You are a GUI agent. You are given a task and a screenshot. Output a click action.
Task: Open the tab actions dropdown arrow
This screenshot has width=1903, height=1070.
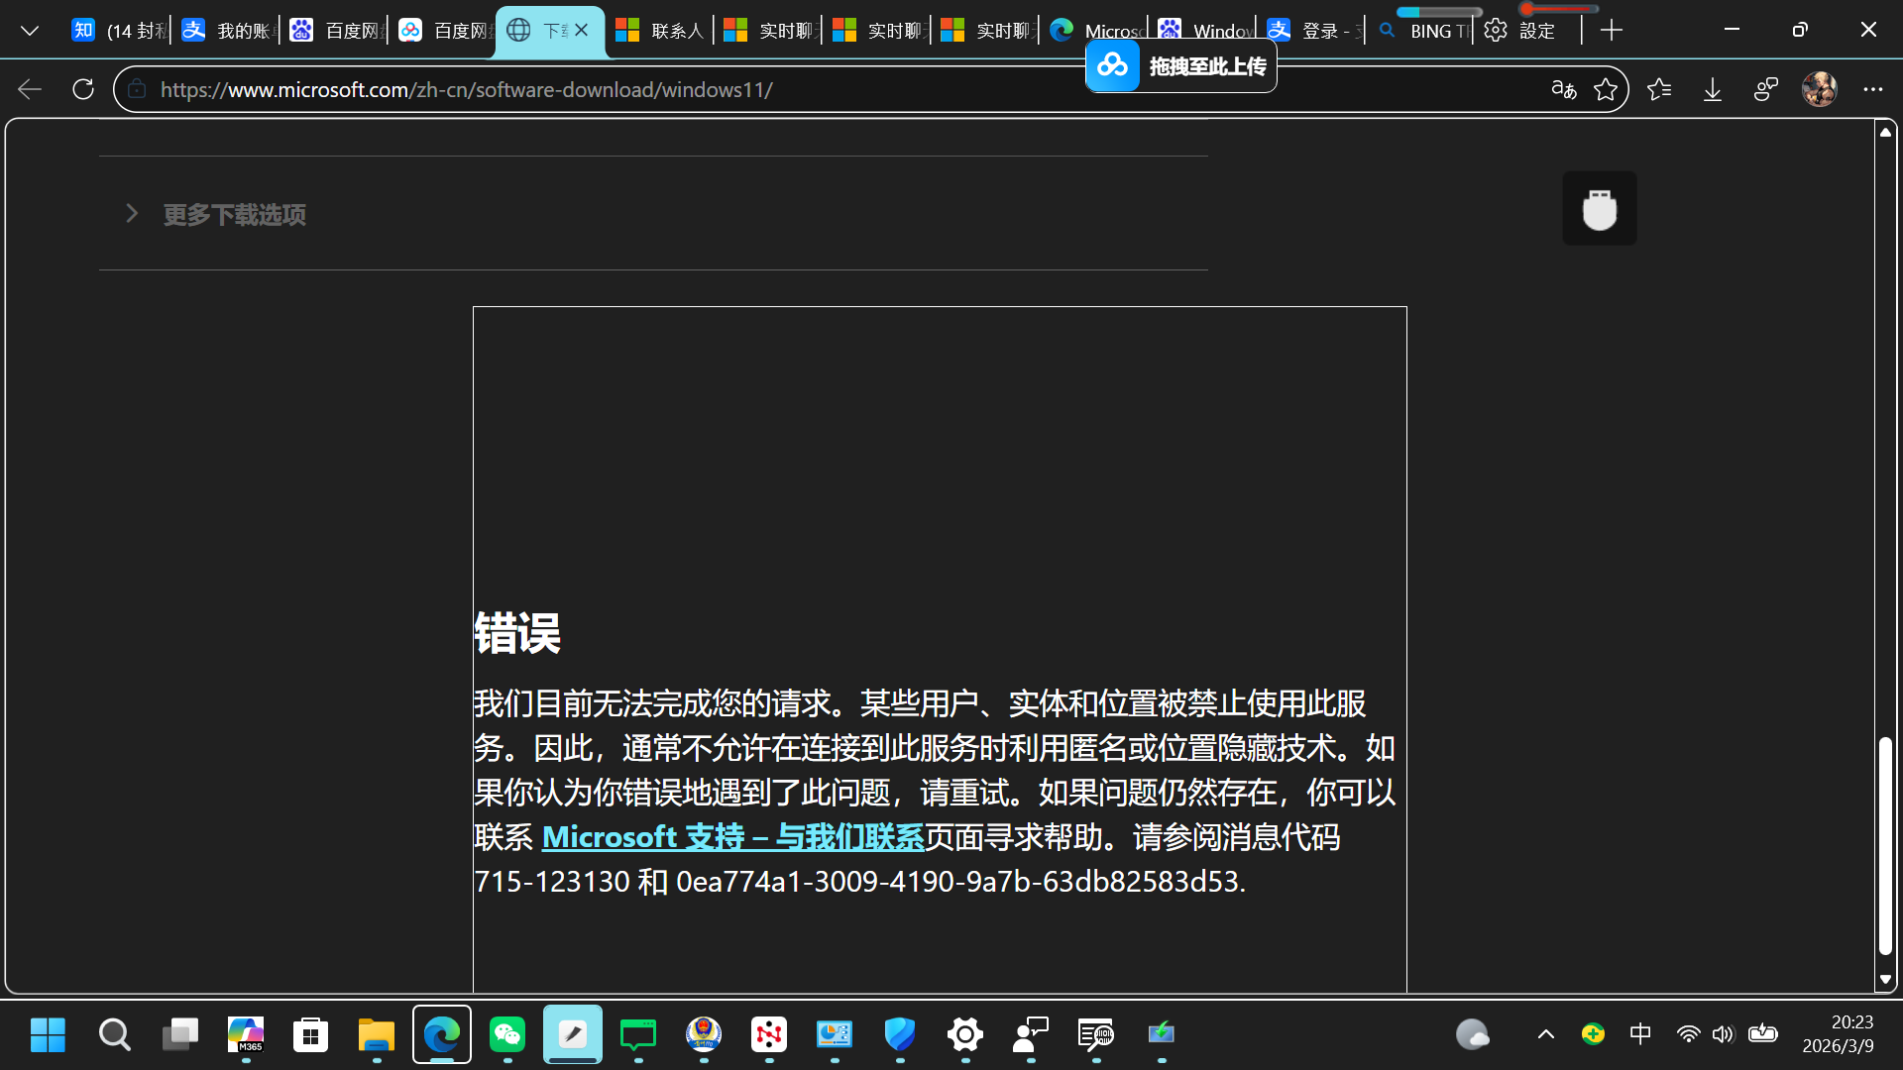[30, 31]
